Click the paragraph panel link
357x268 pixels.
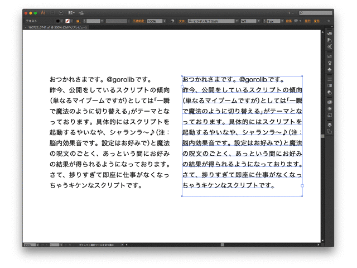tap(289, 21)
